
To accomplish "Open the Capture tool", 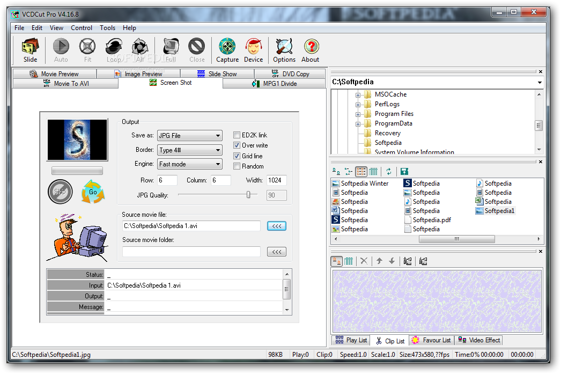I will [227, 50].
